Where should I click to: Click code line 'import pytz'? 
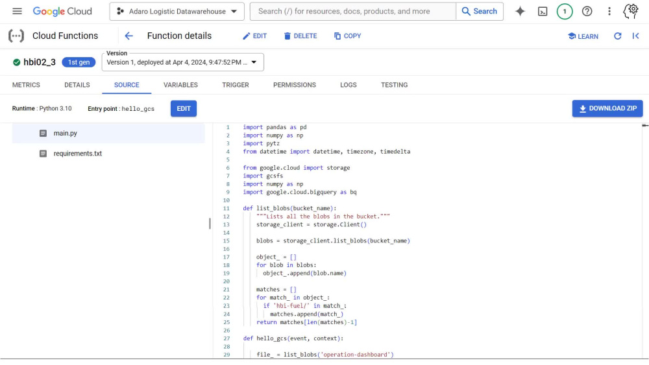point(261,143)
